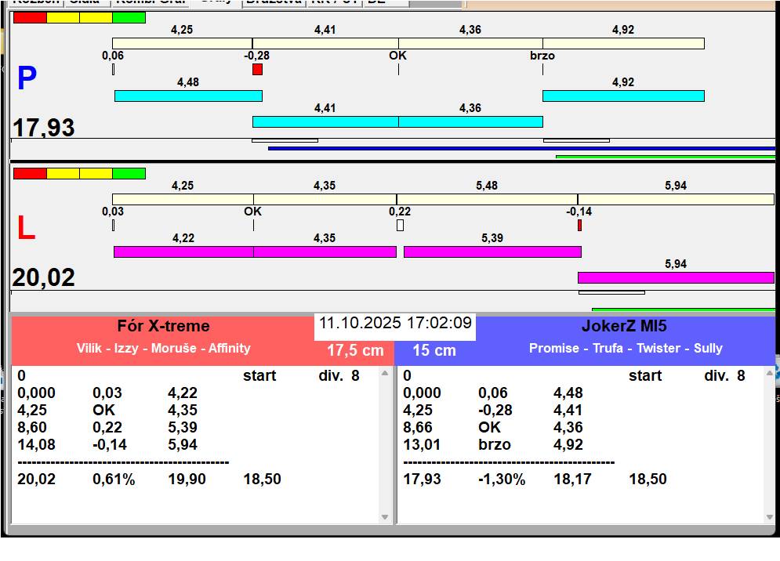Click the magenta 5,94 run bar
This screenshot has width=780, height=561.
click(x=676, y=277)
